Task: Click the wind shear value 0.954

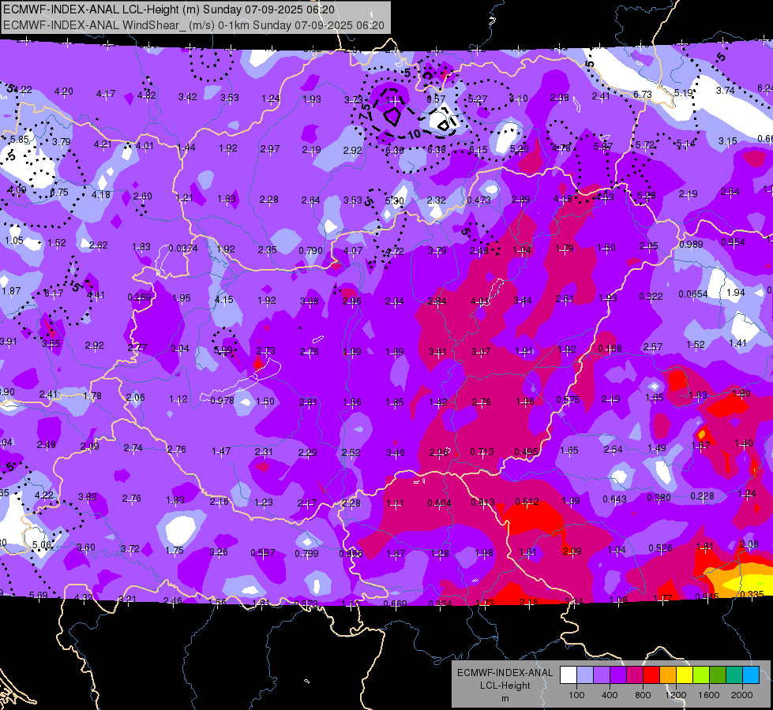Action: (733, 242)
